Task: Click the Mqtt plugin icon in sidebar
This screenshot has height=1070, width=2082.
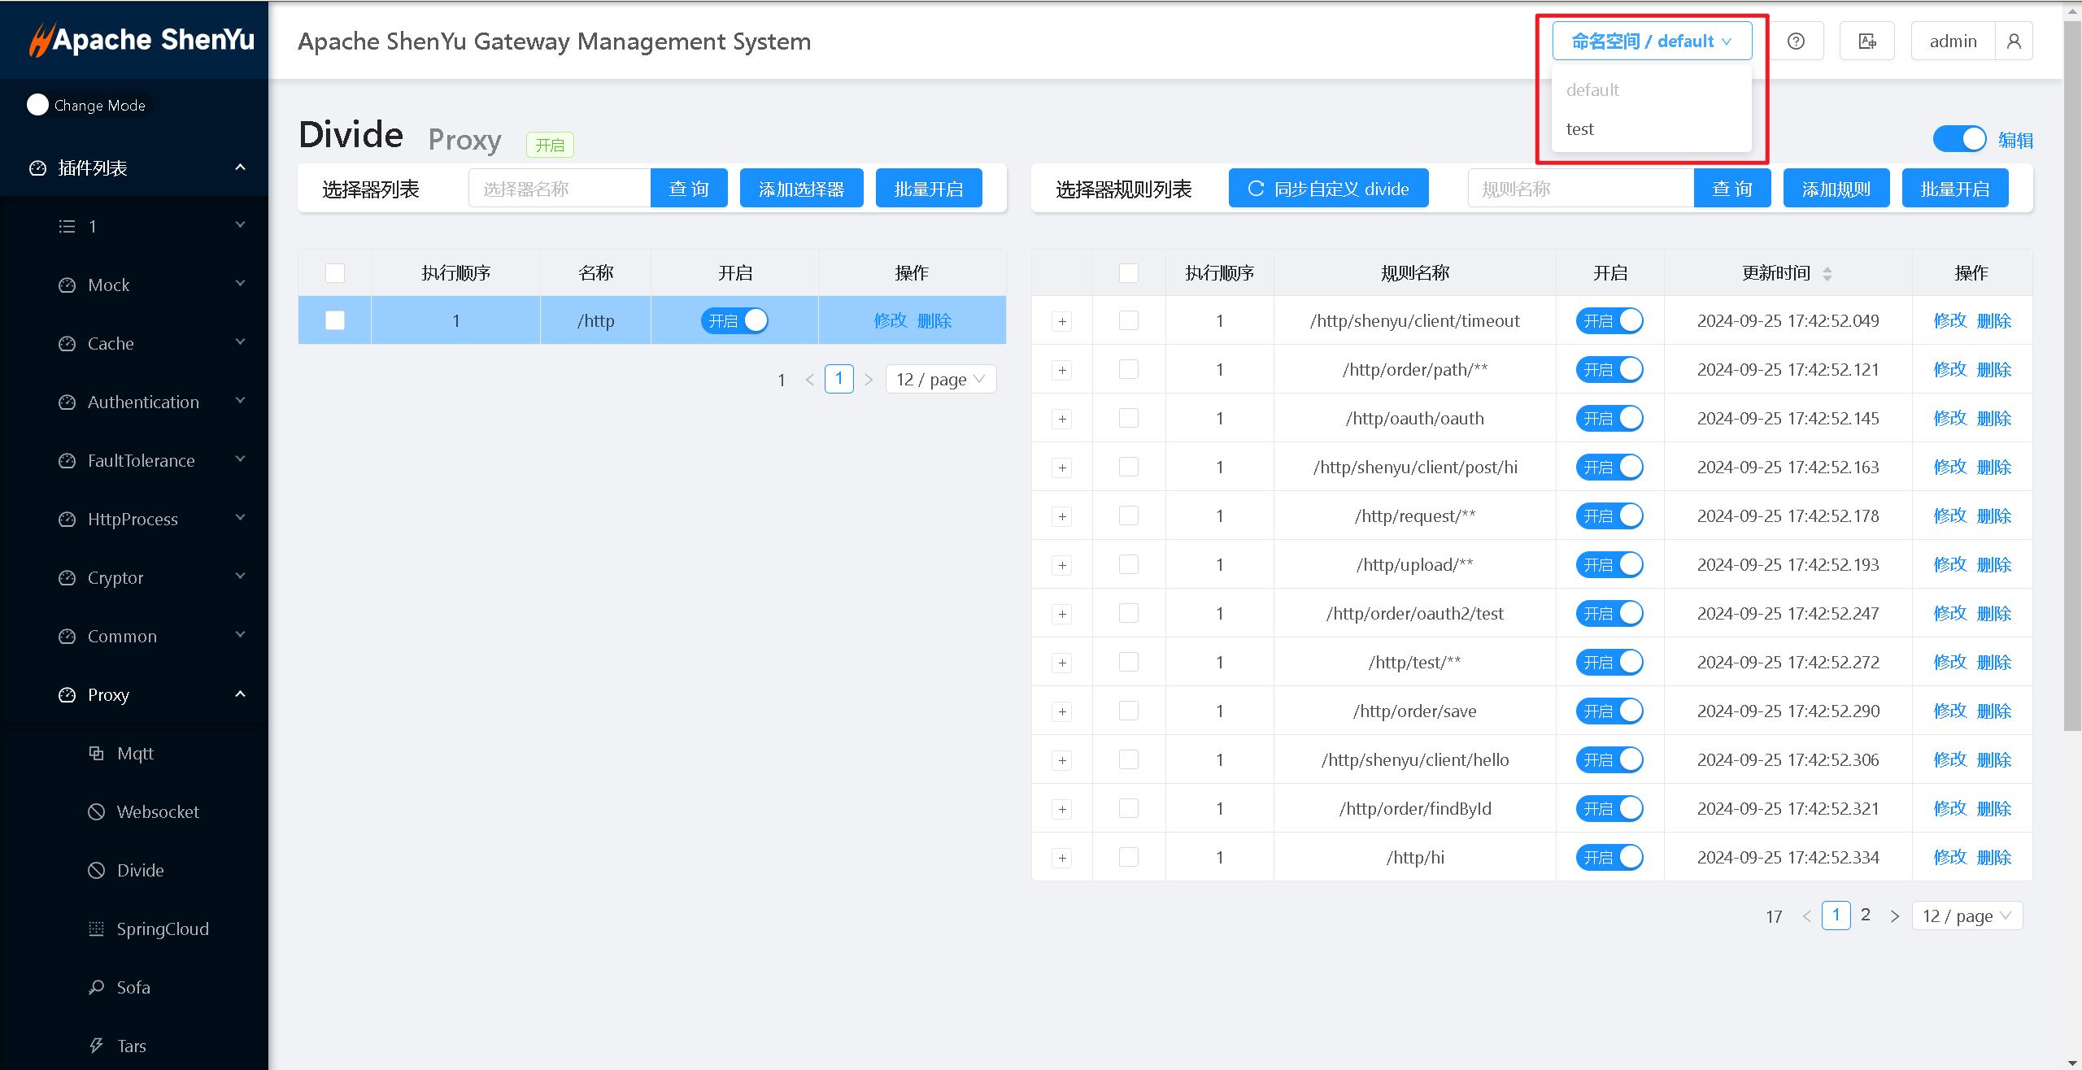Action: tap(96, 753)
